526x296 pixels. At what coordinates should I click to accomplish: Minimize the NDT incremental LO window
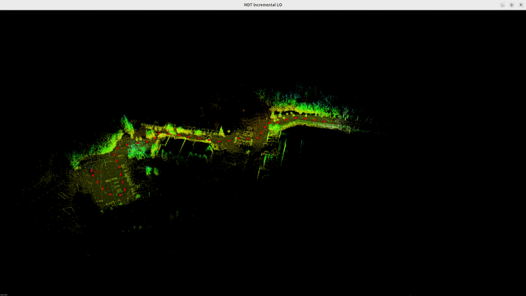point(502,5)
